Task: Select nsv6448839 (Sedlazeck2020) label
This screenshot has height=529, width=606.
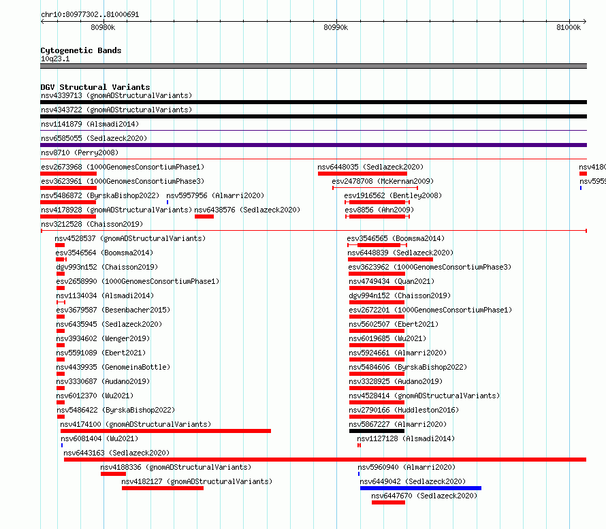Action: pyautogui.click(x=400, y=253)
